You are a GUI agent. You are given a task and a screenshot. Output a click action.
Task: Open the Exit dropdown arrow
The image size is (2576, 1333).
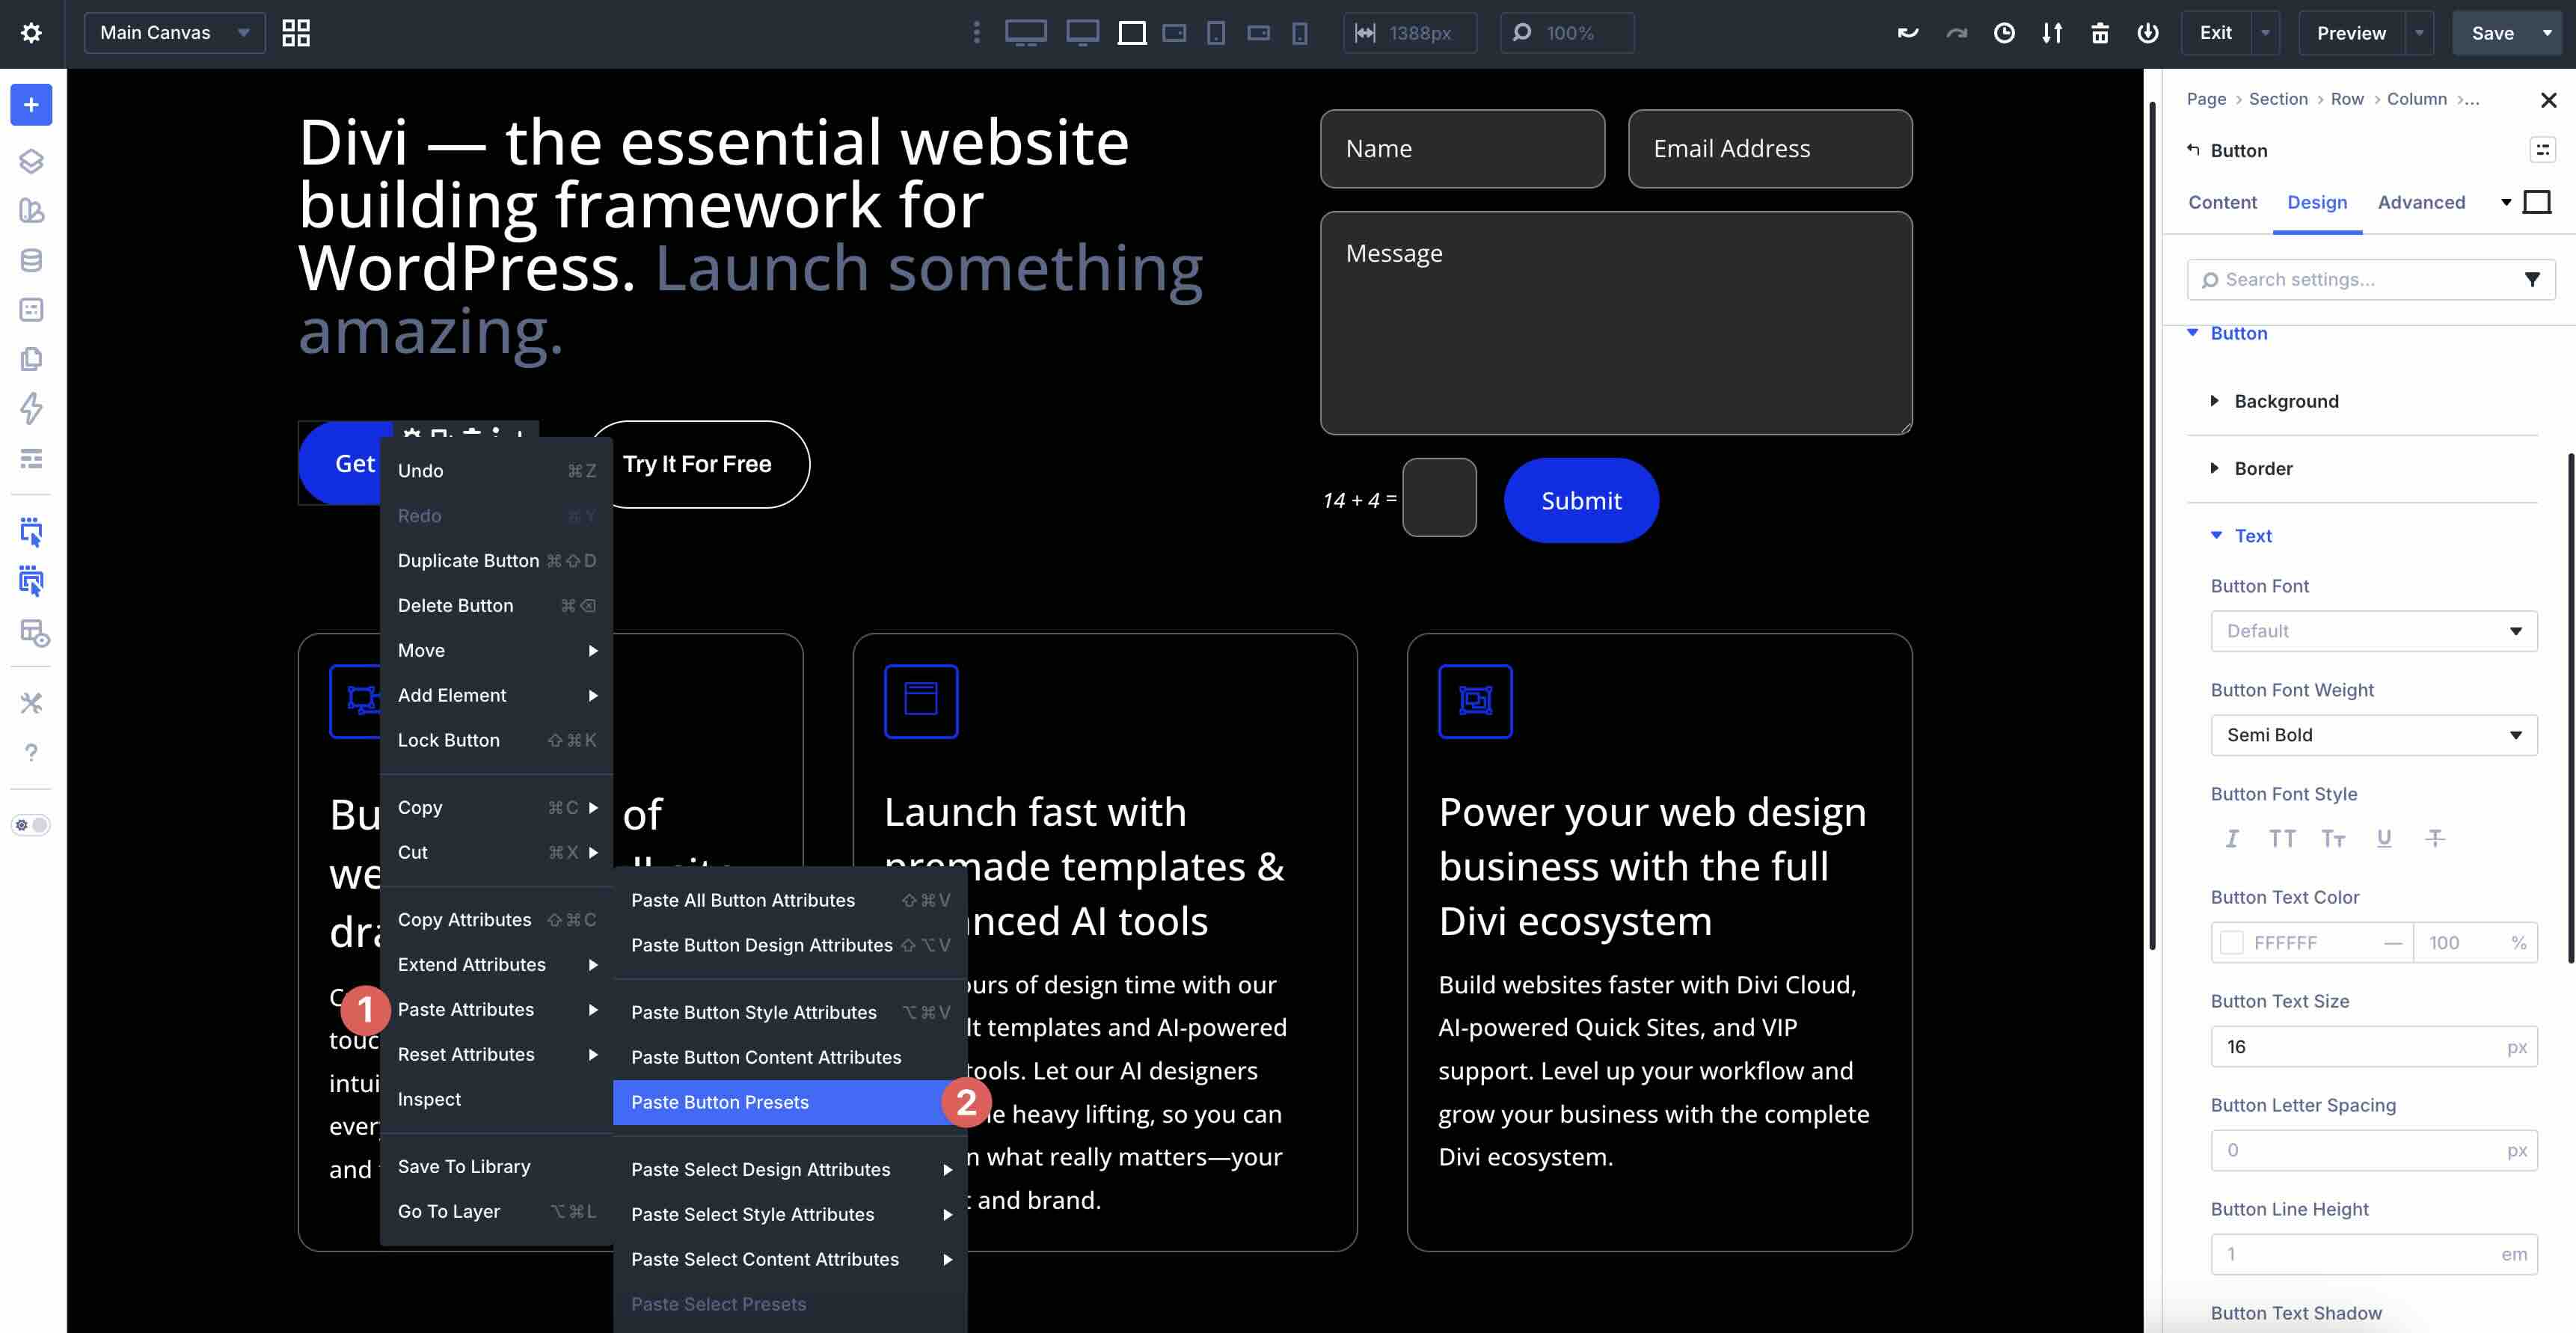pyautogui.click(x=2265, y=33)
